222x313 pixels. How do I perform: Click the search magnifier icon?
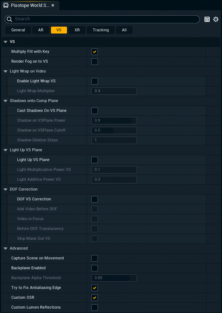(9, 19)
